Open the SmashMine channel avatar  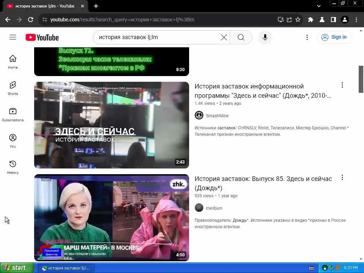(x=199, y=116)
